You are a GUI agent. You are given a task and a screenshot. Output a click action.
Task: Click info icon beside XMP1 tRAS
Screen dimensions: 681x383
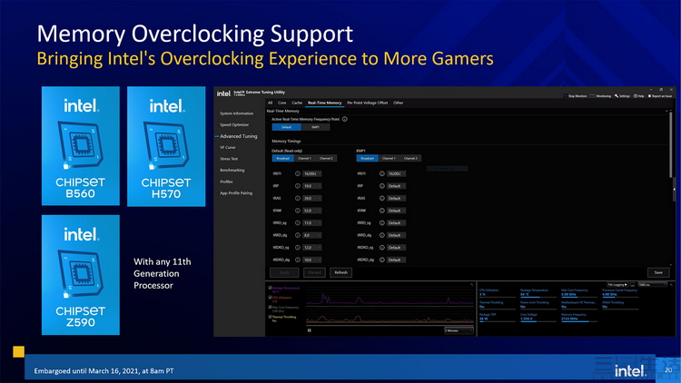(381, 198)
